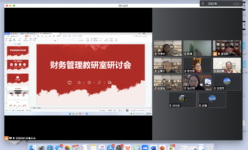Launch Microsoft Word from the Dock
The height and width of the screenshot is (150, 248).
tap(153, 147)
